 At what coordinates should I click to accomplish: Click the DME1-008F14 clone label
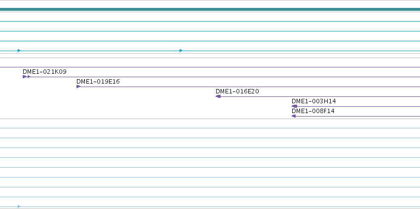313,111
